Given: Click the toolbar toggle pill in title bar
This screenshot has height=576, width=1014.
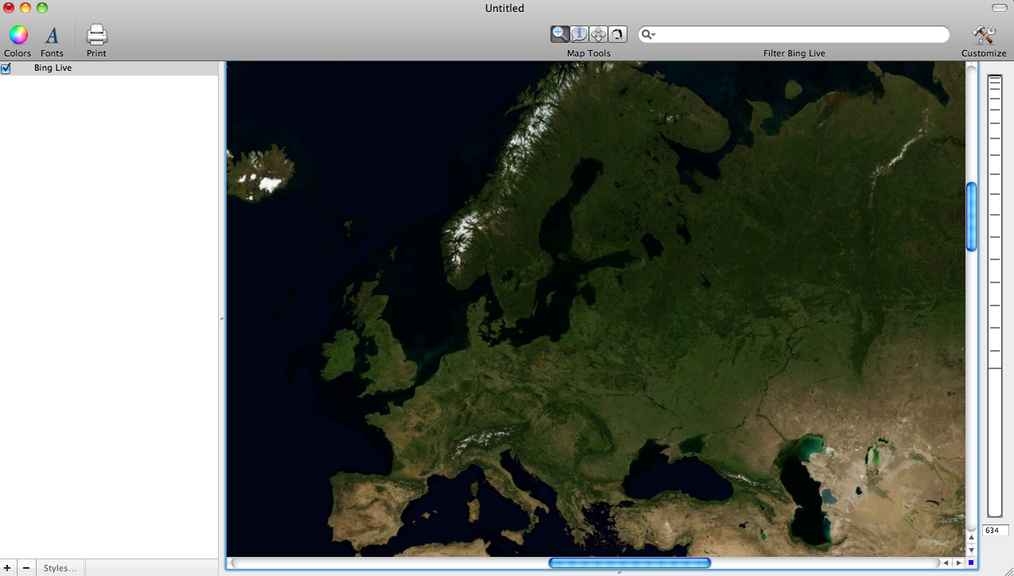Looking at the screenshot, I should (999, 7).
